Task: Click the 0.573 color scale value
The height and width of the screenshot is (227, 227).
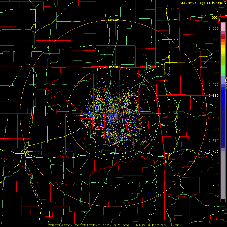Action: point(214,118)
